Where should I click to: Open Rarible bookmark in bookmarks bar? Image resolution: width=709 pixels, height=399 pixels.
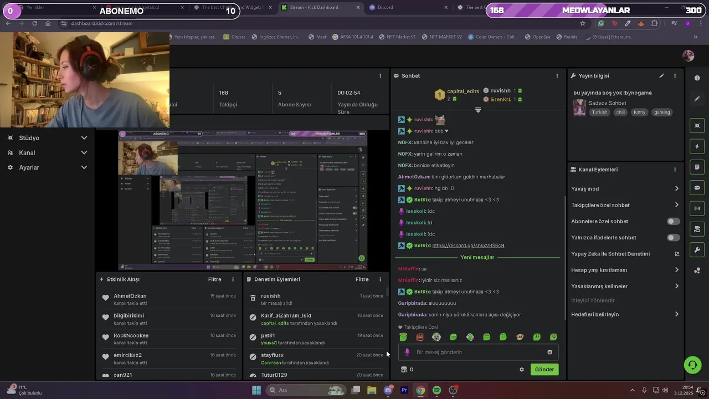coord(567,37)
